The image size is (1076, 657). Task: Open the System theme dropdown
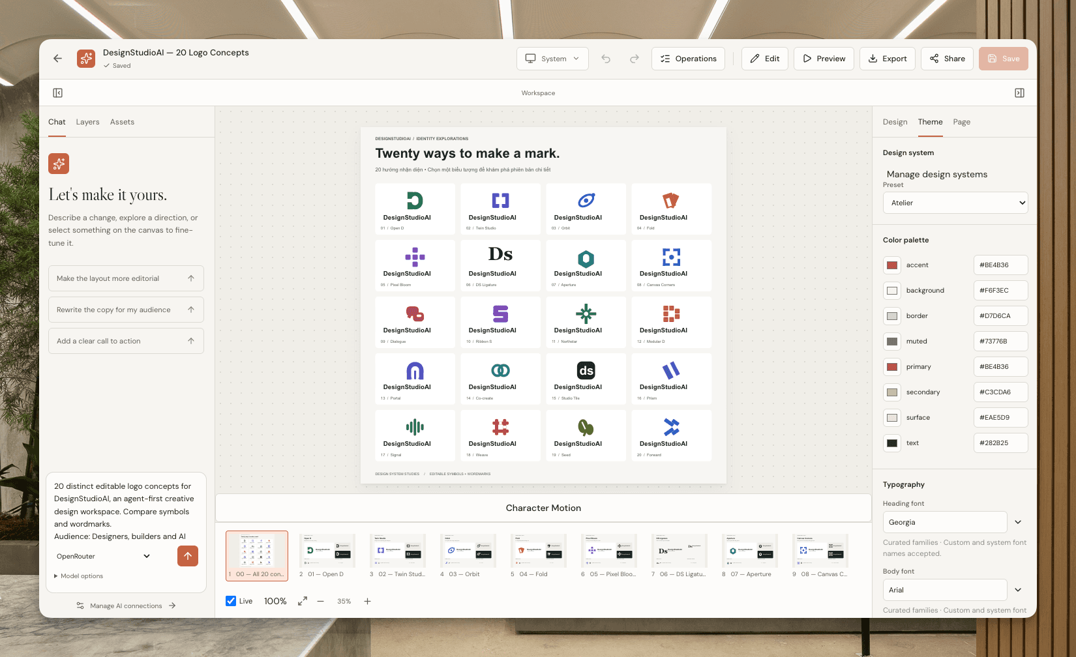pos(552,59)
